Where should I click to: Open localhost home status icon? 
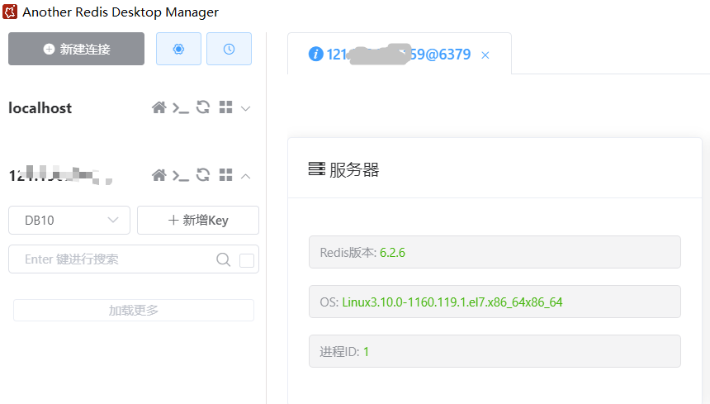[x=159, y=107]
